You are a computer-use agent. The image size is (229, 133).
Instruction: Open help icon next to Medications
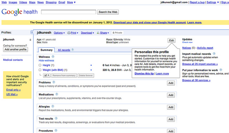pos(57,94)
